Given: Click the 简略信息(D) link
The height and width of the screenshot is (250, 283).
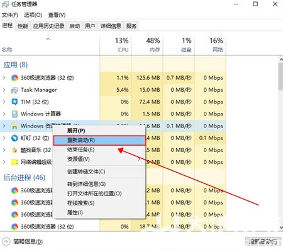Looking at the screenshot, I should click(28, 242).
